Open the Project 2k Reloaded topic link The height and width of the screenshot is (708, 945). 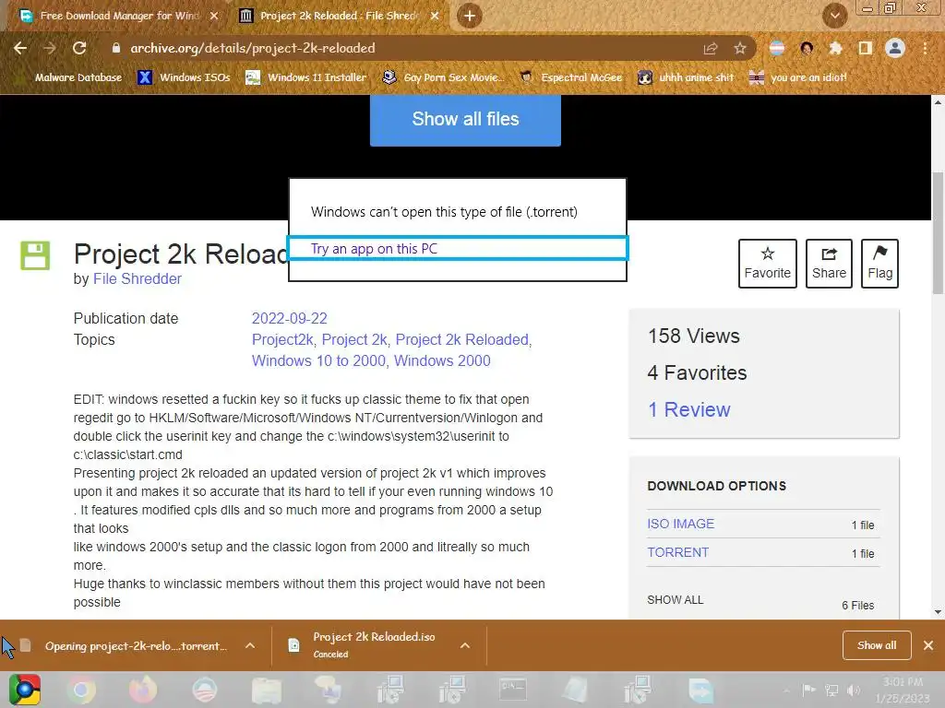[x=461, y=339]
